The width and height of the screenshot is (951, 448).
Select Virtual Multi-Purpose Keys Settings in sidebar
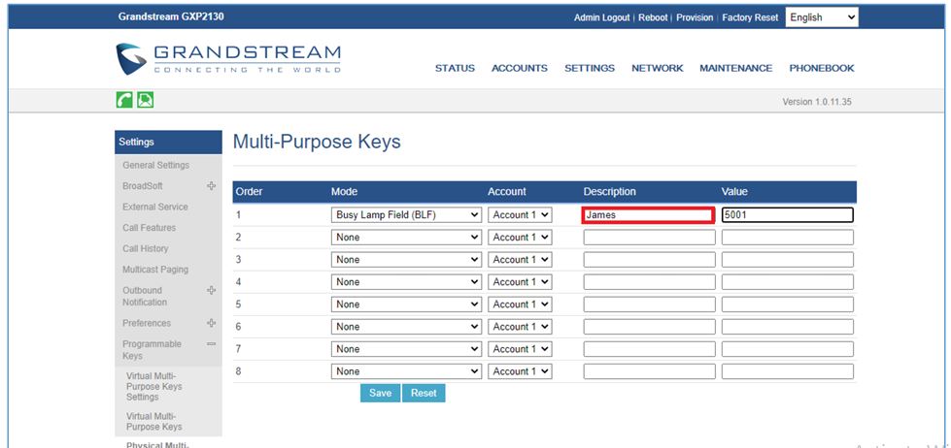153,386
